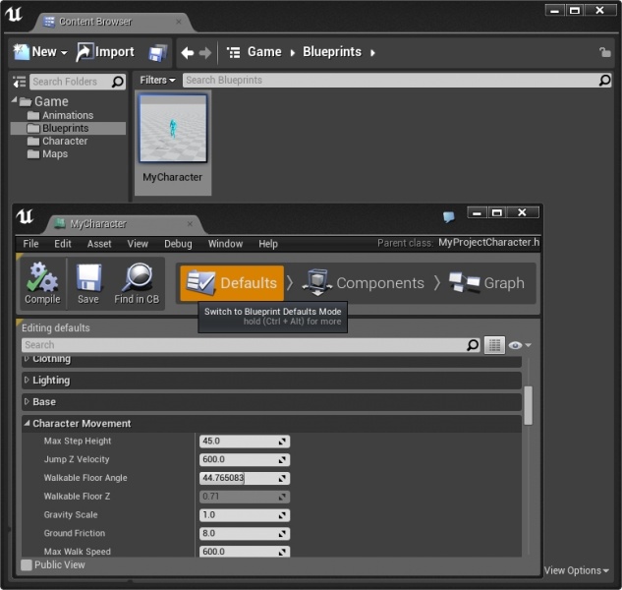
Task: Switch to Components mode tab
Action: [x=363, y=282]
